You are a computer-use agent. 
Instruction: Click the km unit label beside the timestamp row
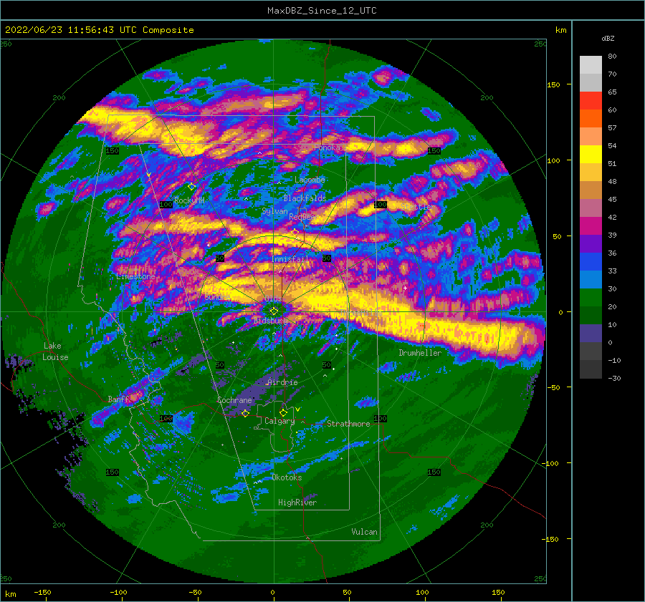point(560,30)
